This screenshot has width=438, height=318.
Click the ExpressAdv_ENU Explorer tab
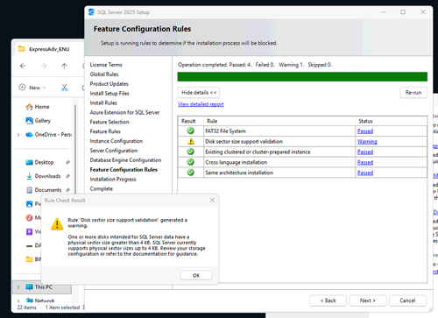(x=49, y=49)
